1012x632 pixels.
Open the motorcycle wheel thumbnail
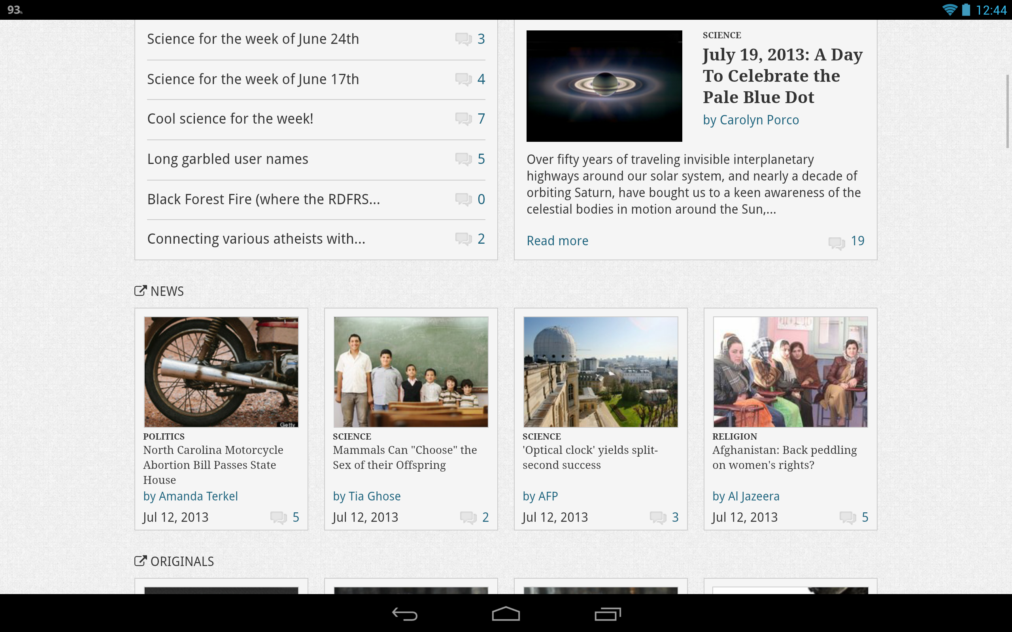point(221,372)
